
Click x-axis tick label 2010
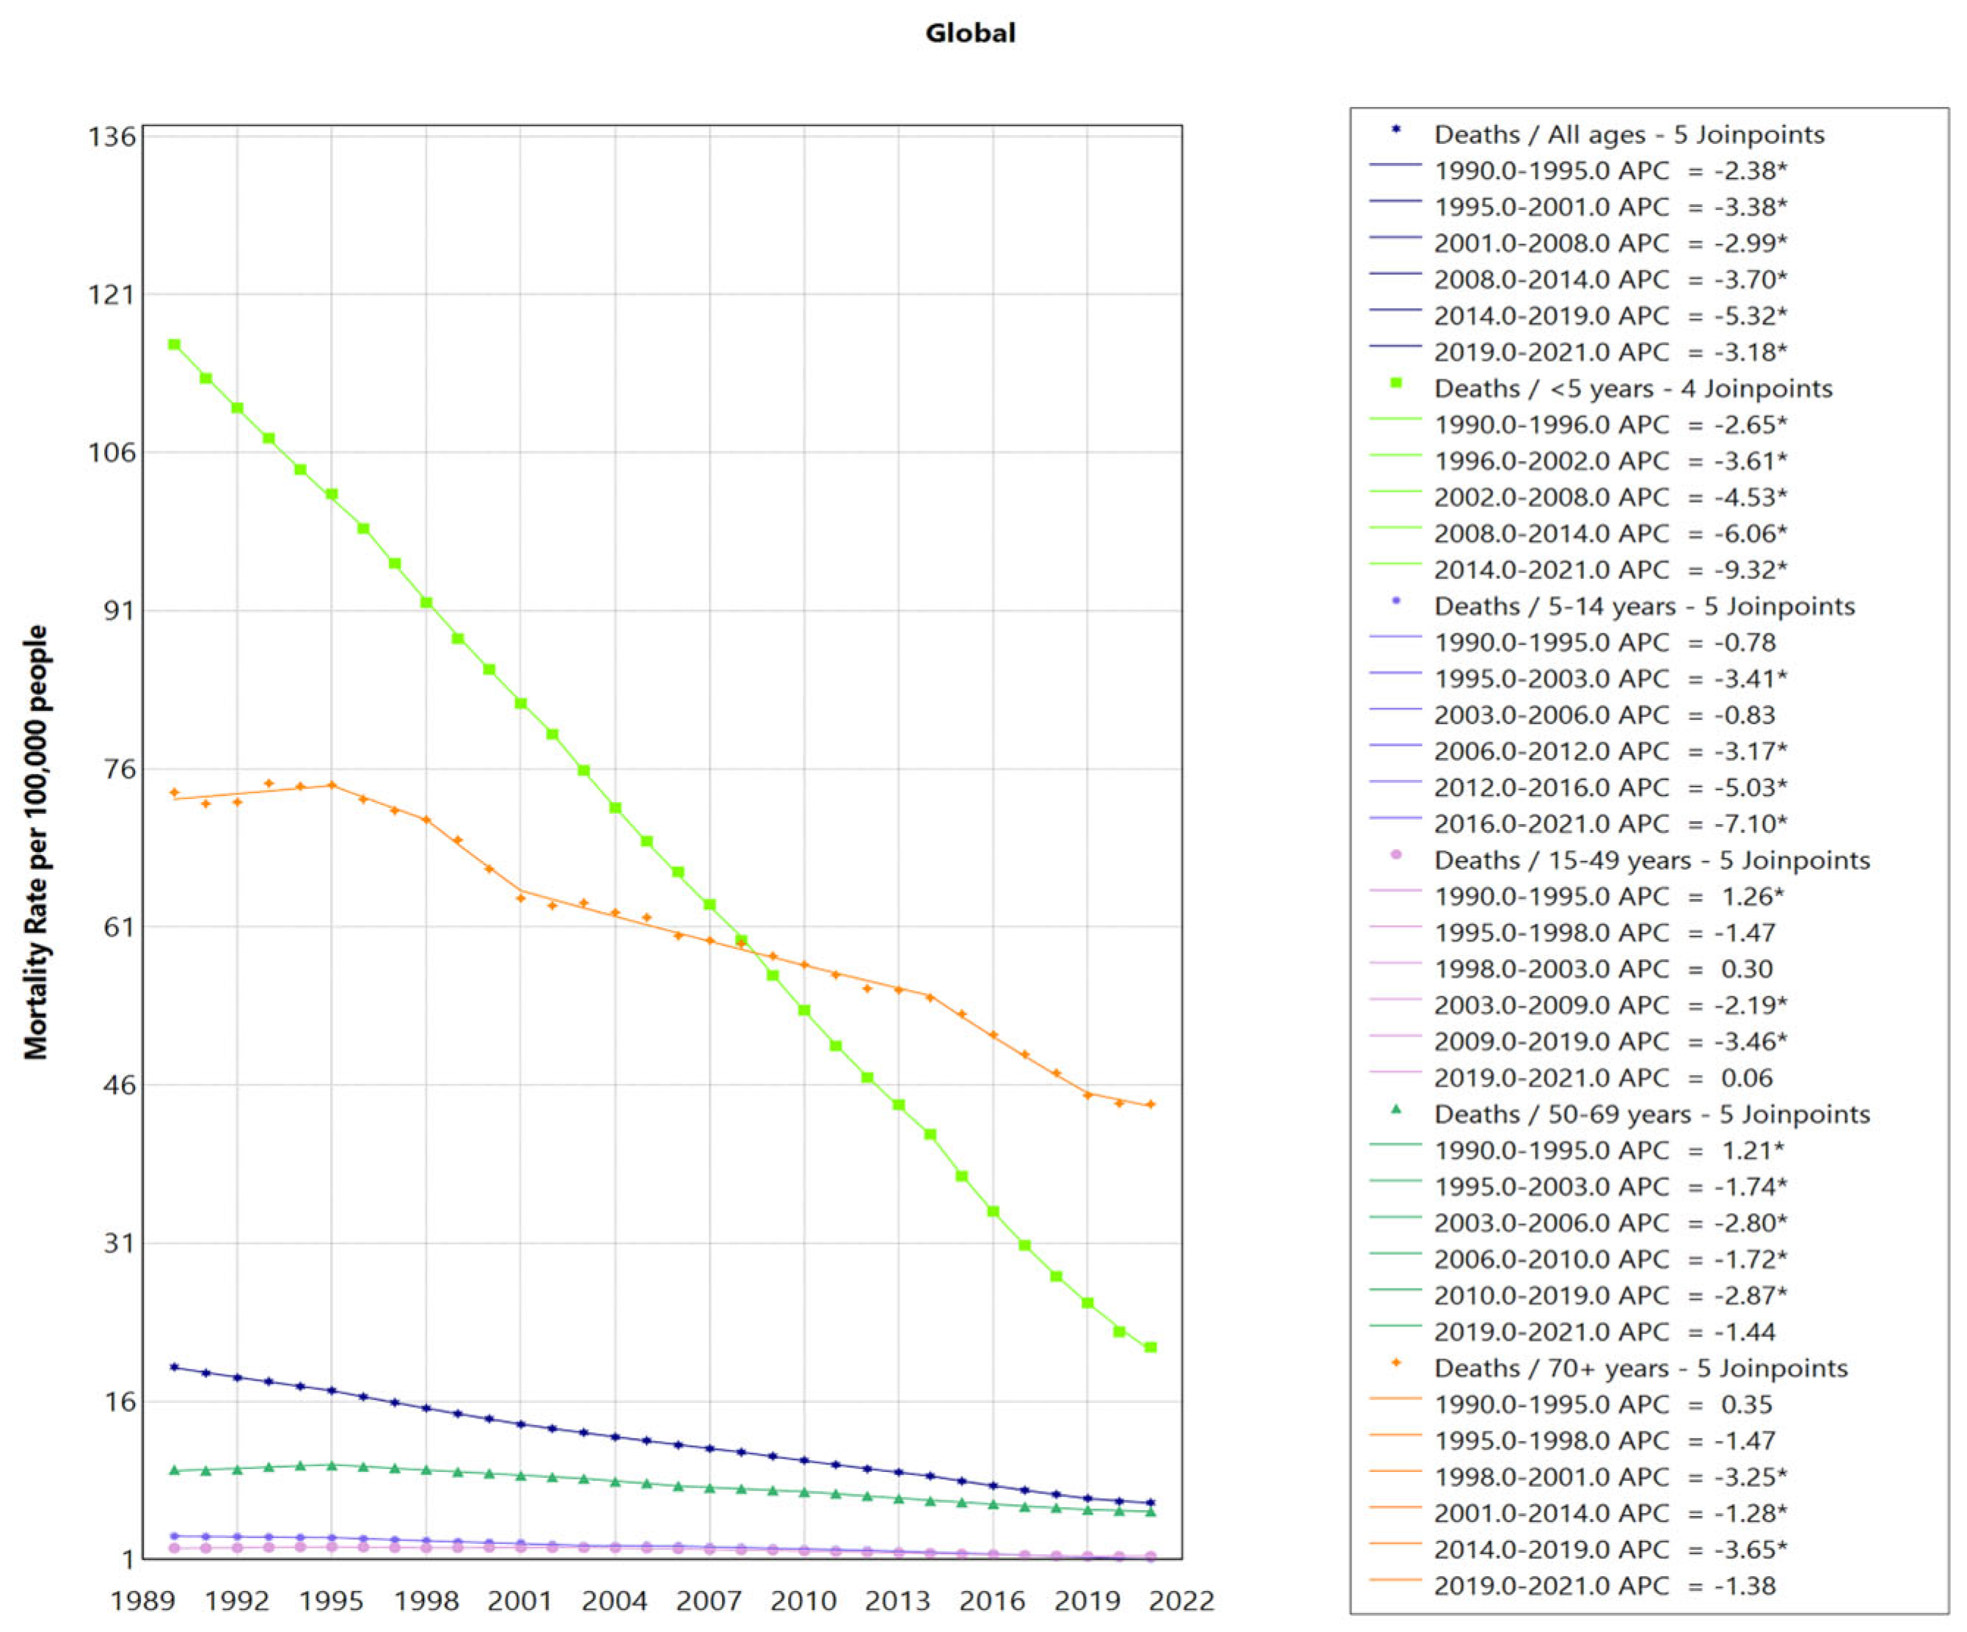pos(803,1601)
